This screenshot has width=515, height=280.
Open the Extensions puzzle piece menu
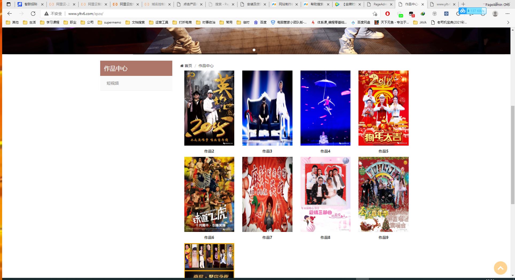pyautogui.click(x=458, y=14)
